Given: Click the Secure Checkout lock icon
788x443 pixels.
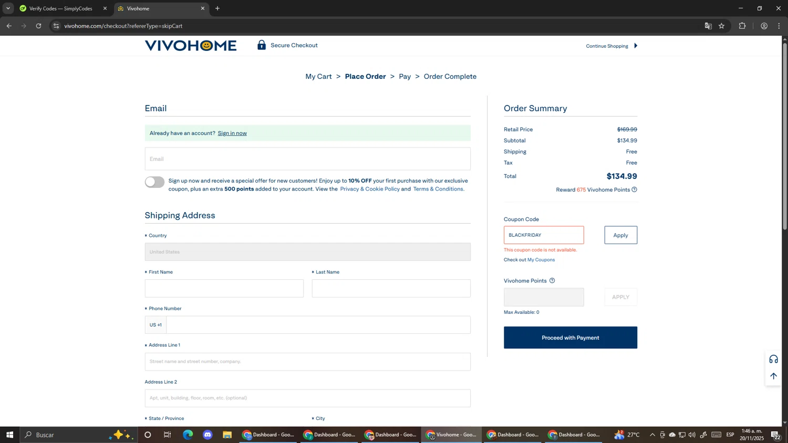Looking at the screenshot, I should pyautogui.click(x=262, y=45).
